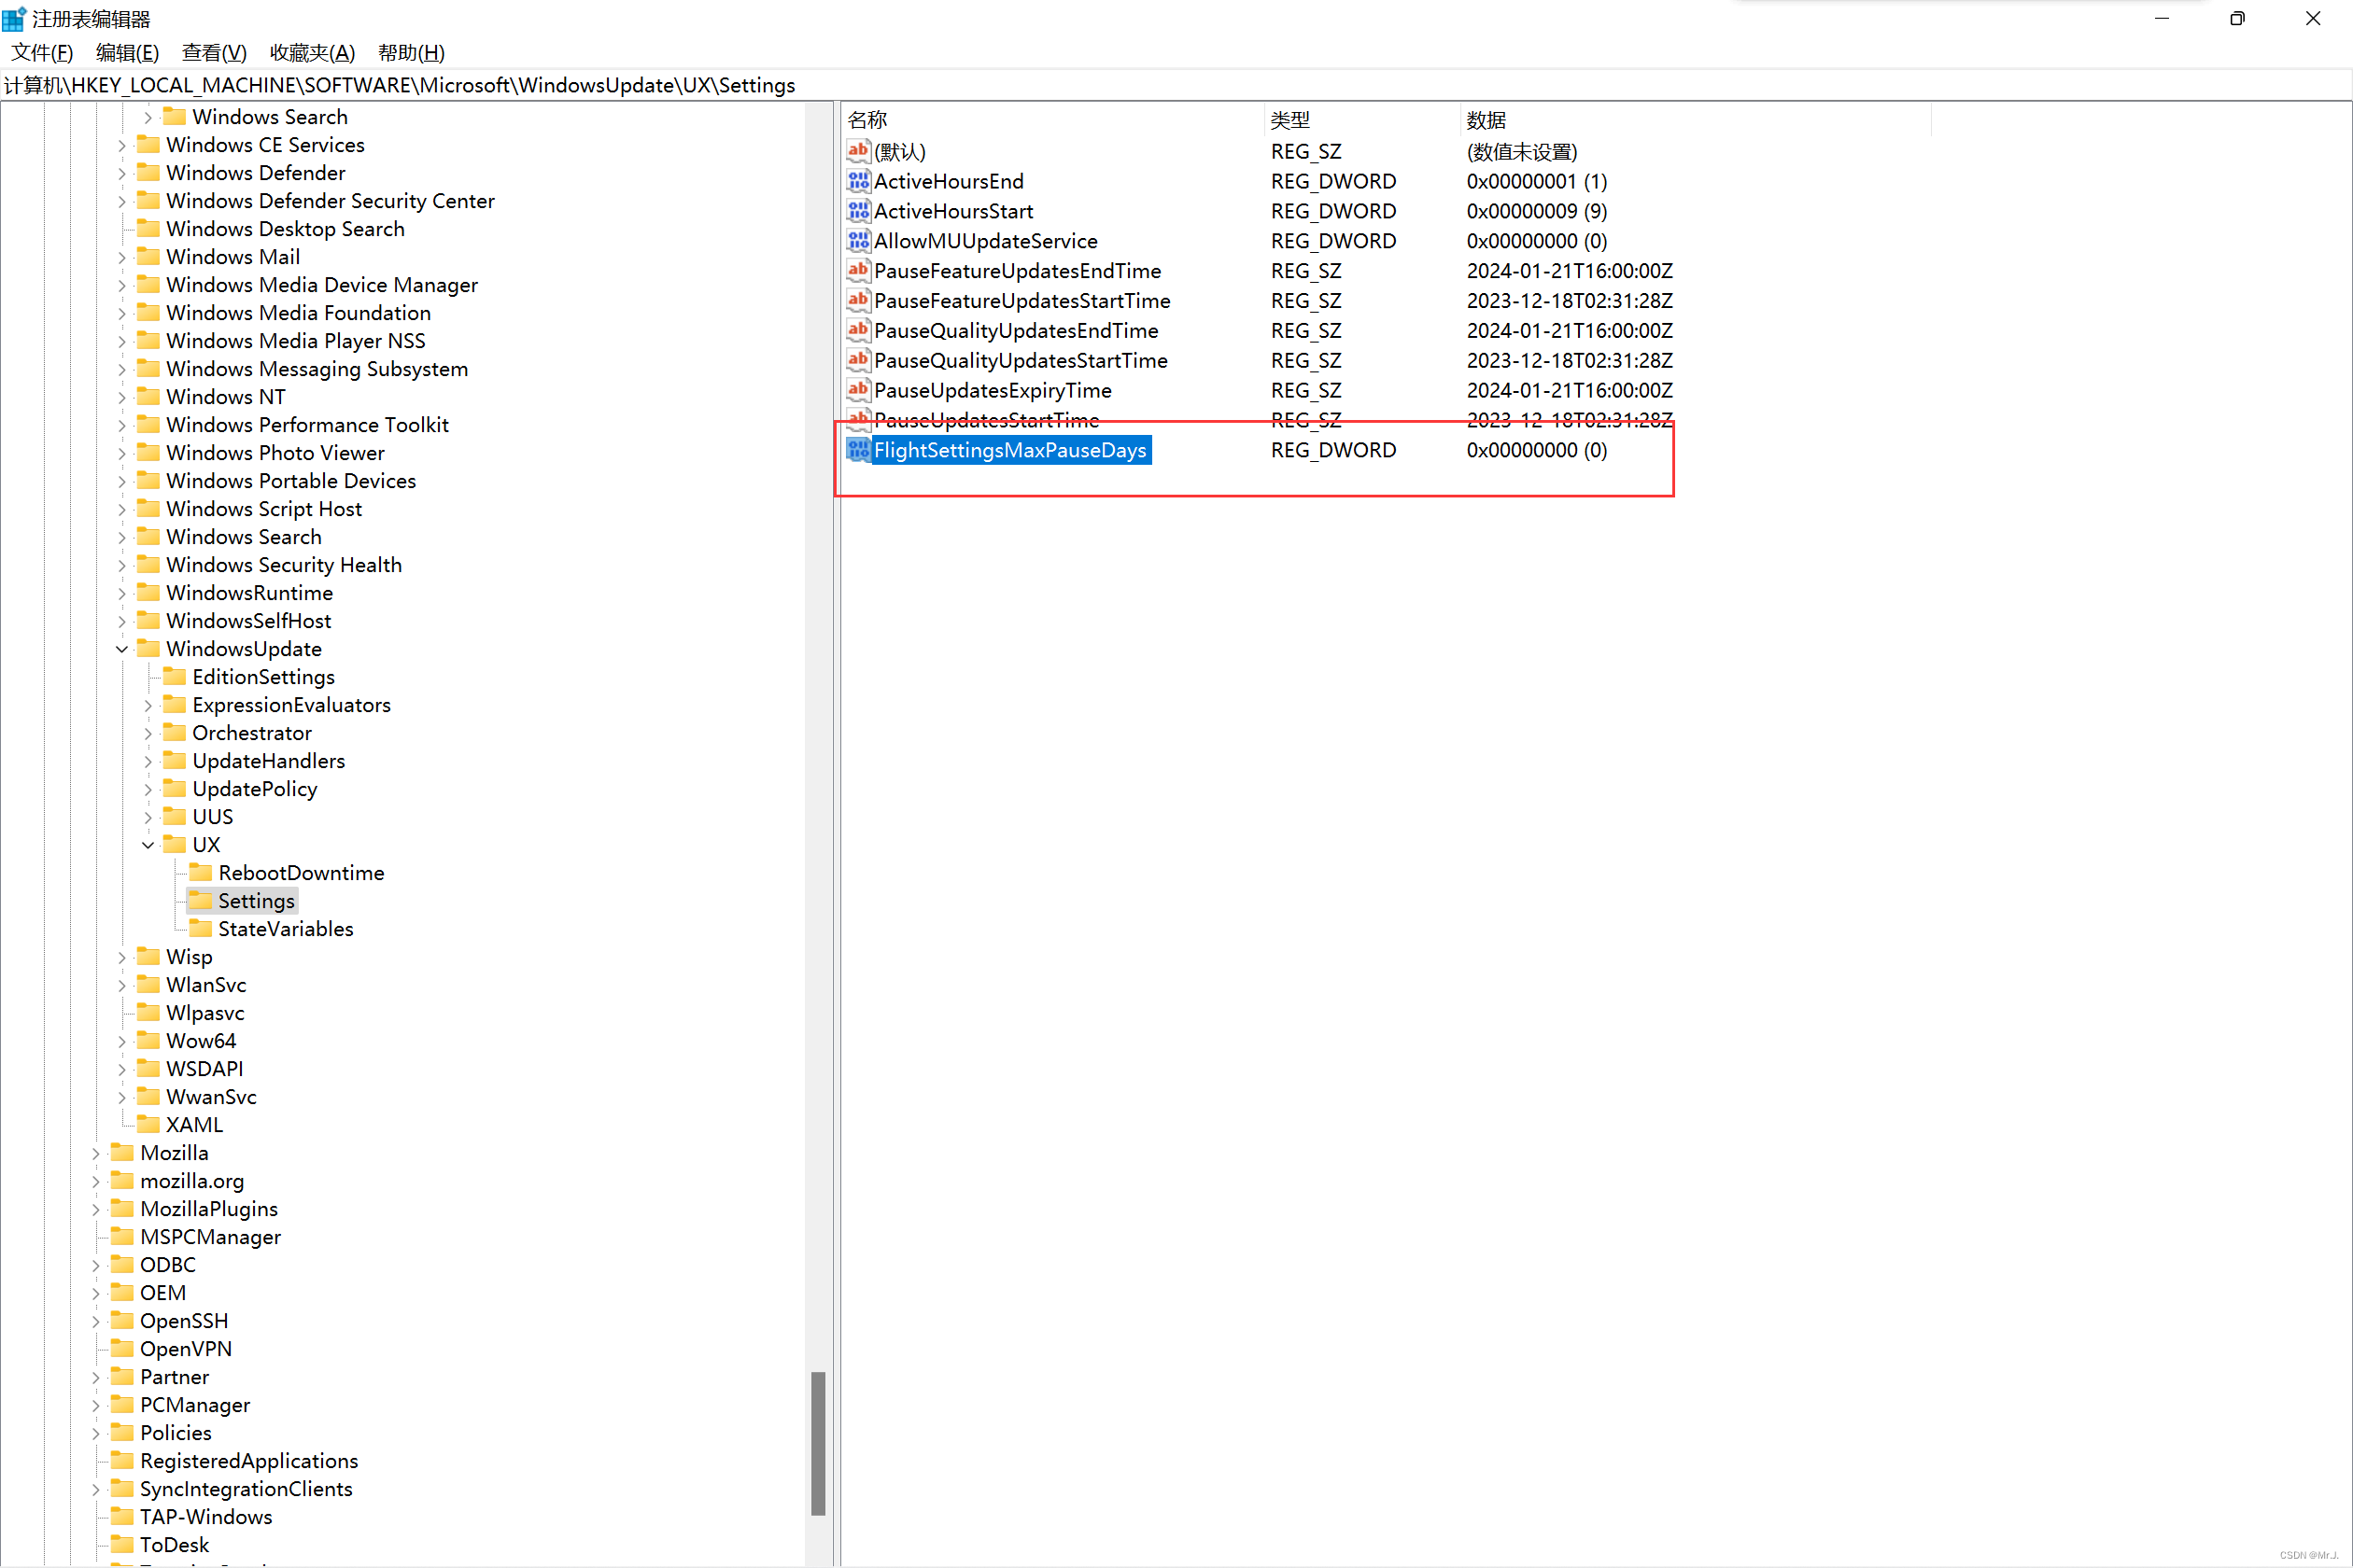Click the PauseFeatureUpdatesEndTime string value icon
Viewport: 2353px width, 1568px height.
click(857, 271)
